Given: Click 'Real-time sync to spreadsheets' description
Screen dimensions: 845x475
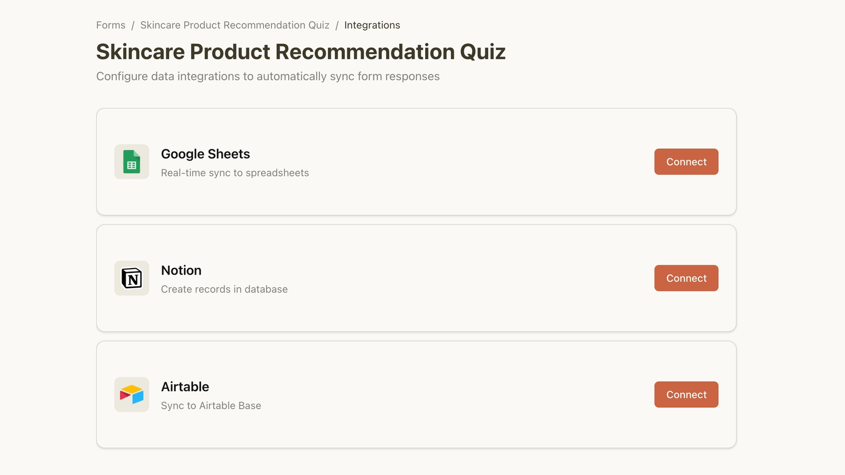Looking at the screenshot, I should (x=235, y=173).
